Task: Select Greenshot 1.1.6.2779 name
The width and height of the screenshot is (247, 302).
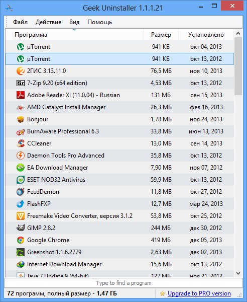Action: click(54, 252)
